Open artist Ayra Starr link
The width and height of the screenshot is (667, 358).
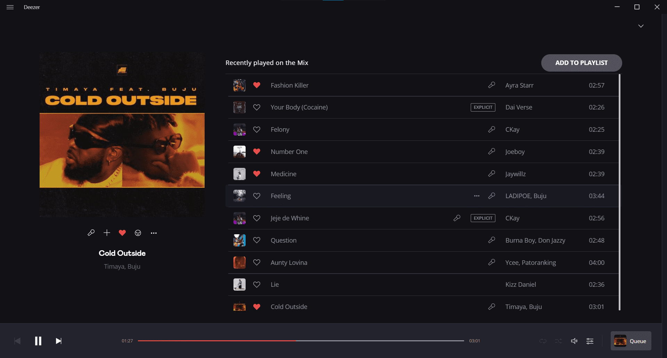[x=519, y=86]
